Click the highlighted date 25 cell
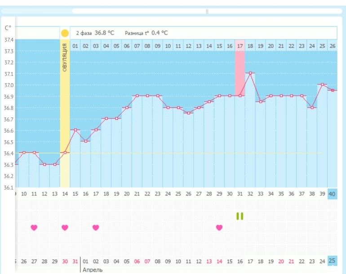The width and height of the screenshot is (346, 274). pyautogui.click(x=333, y=261)
